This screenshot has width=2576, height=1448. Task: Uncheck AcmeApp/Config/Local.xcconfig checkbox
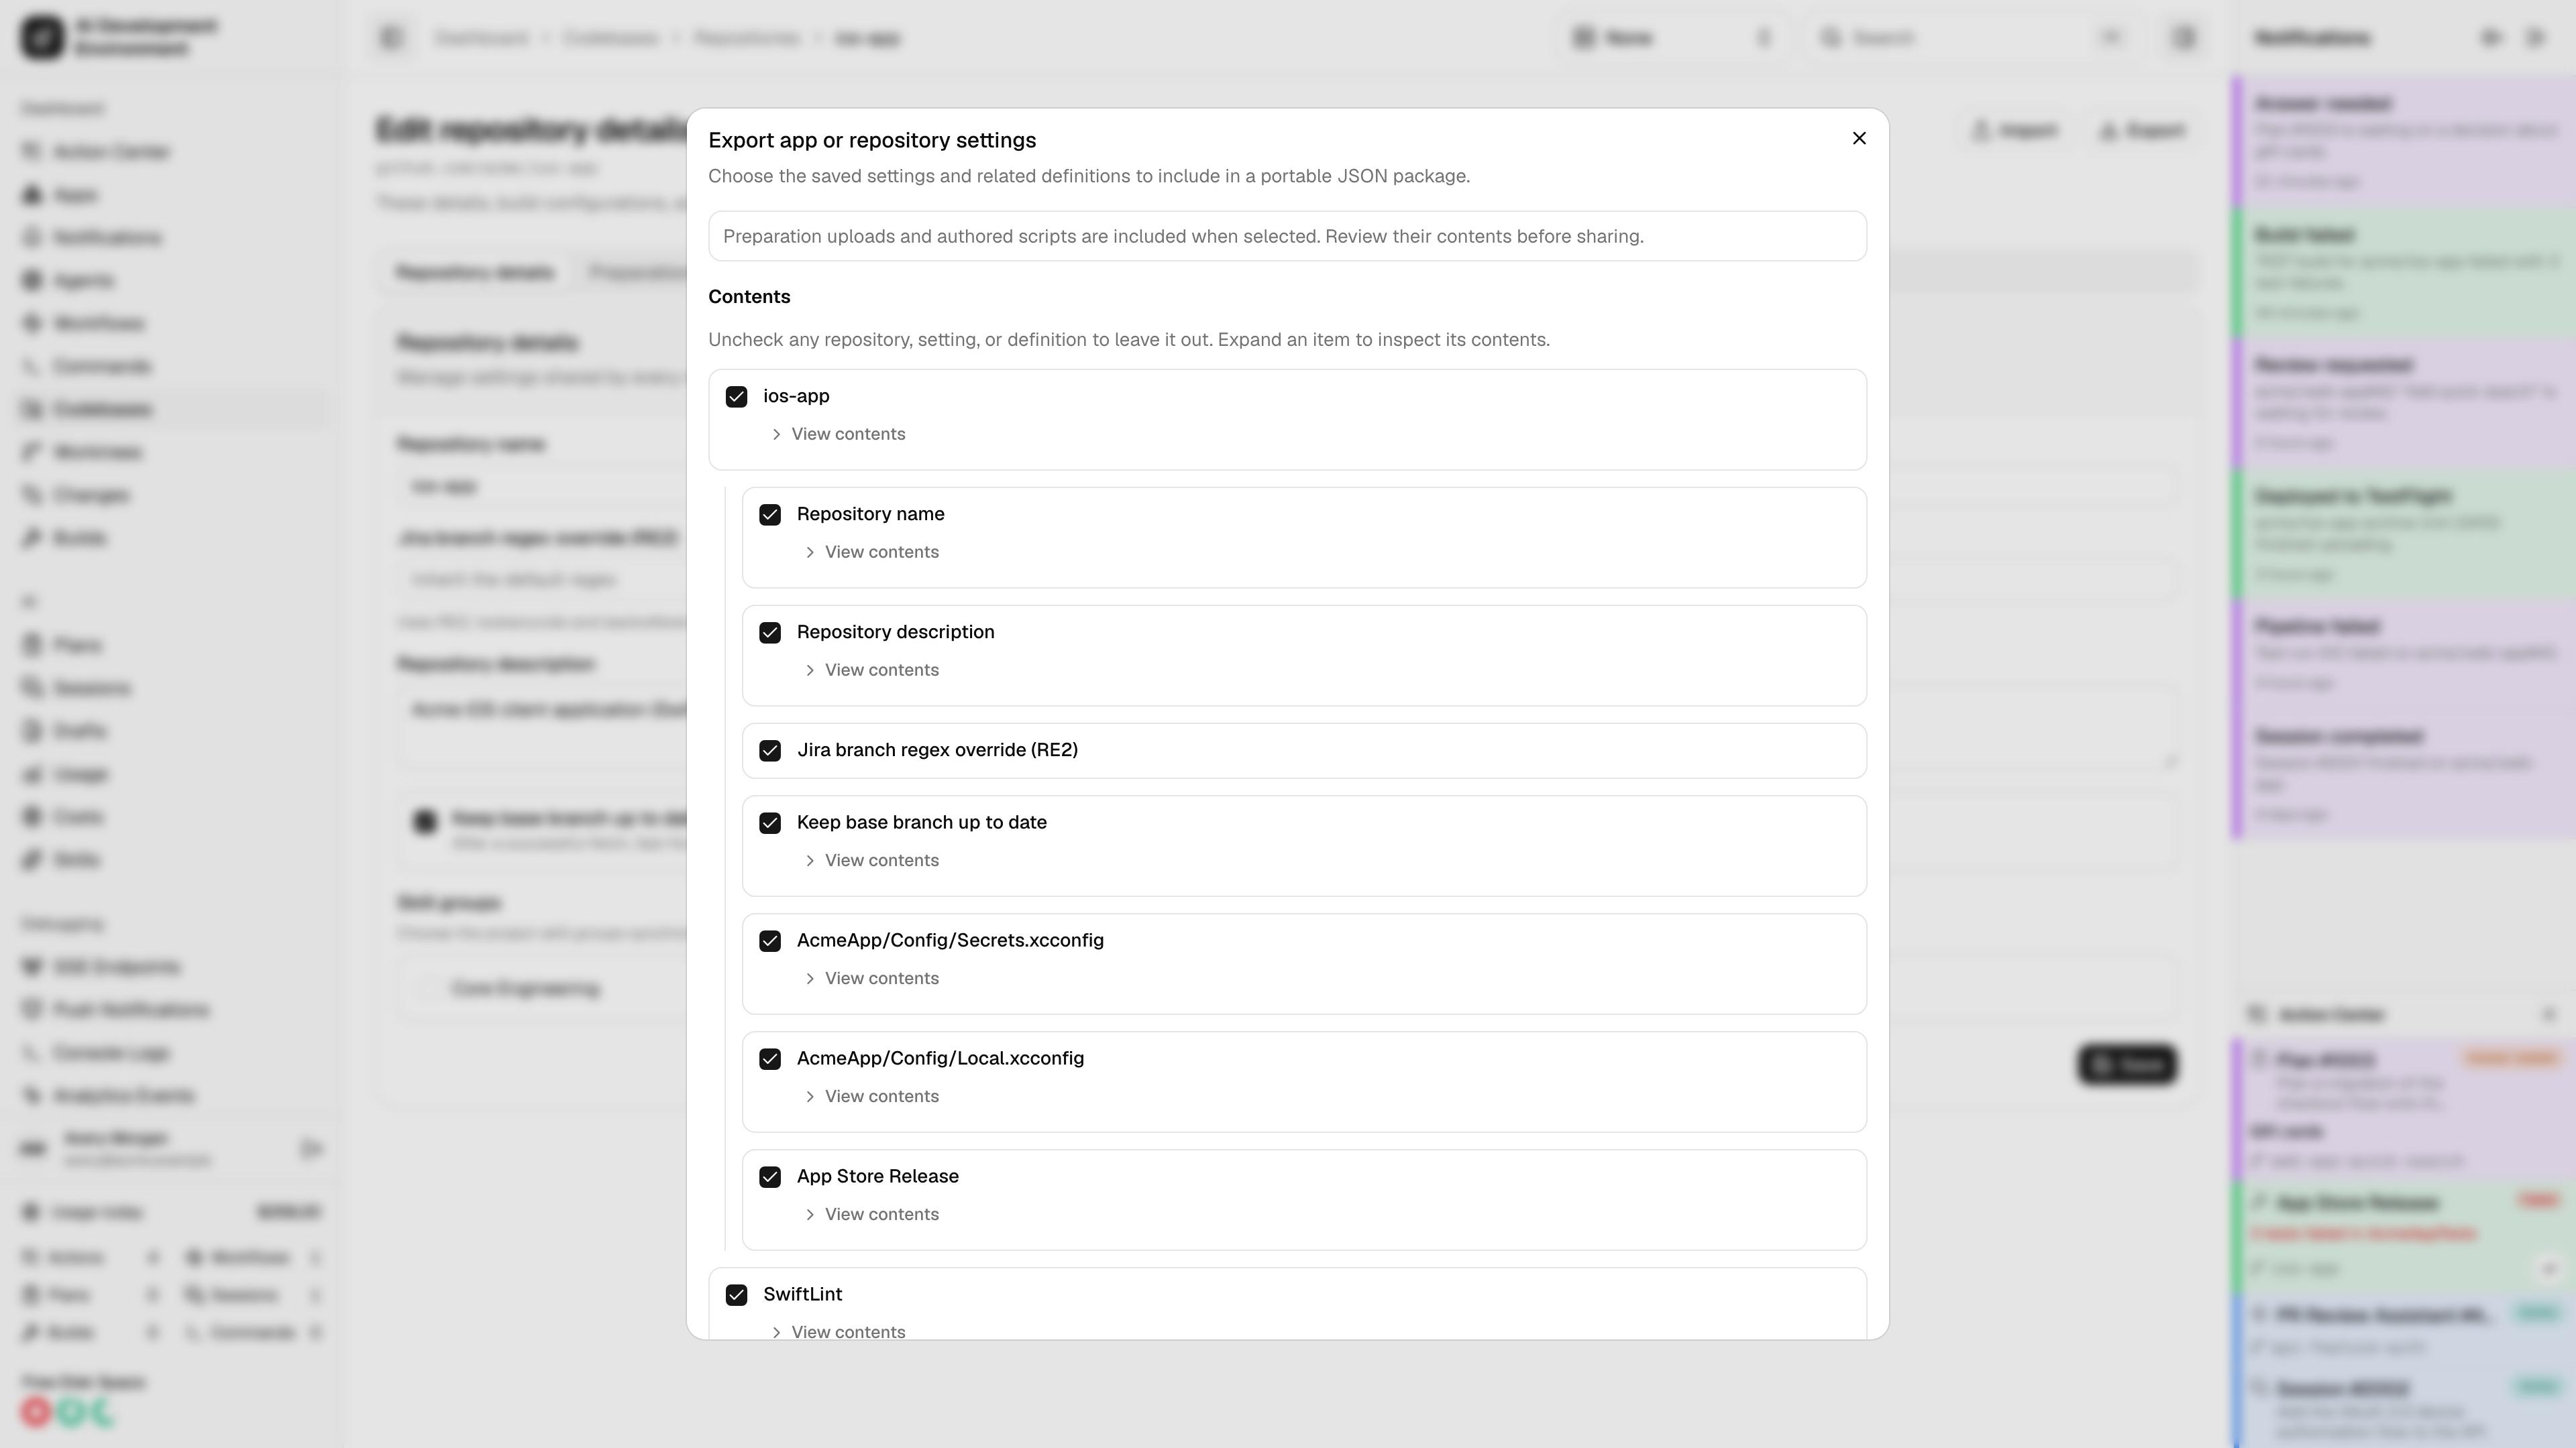(770, 1059)
